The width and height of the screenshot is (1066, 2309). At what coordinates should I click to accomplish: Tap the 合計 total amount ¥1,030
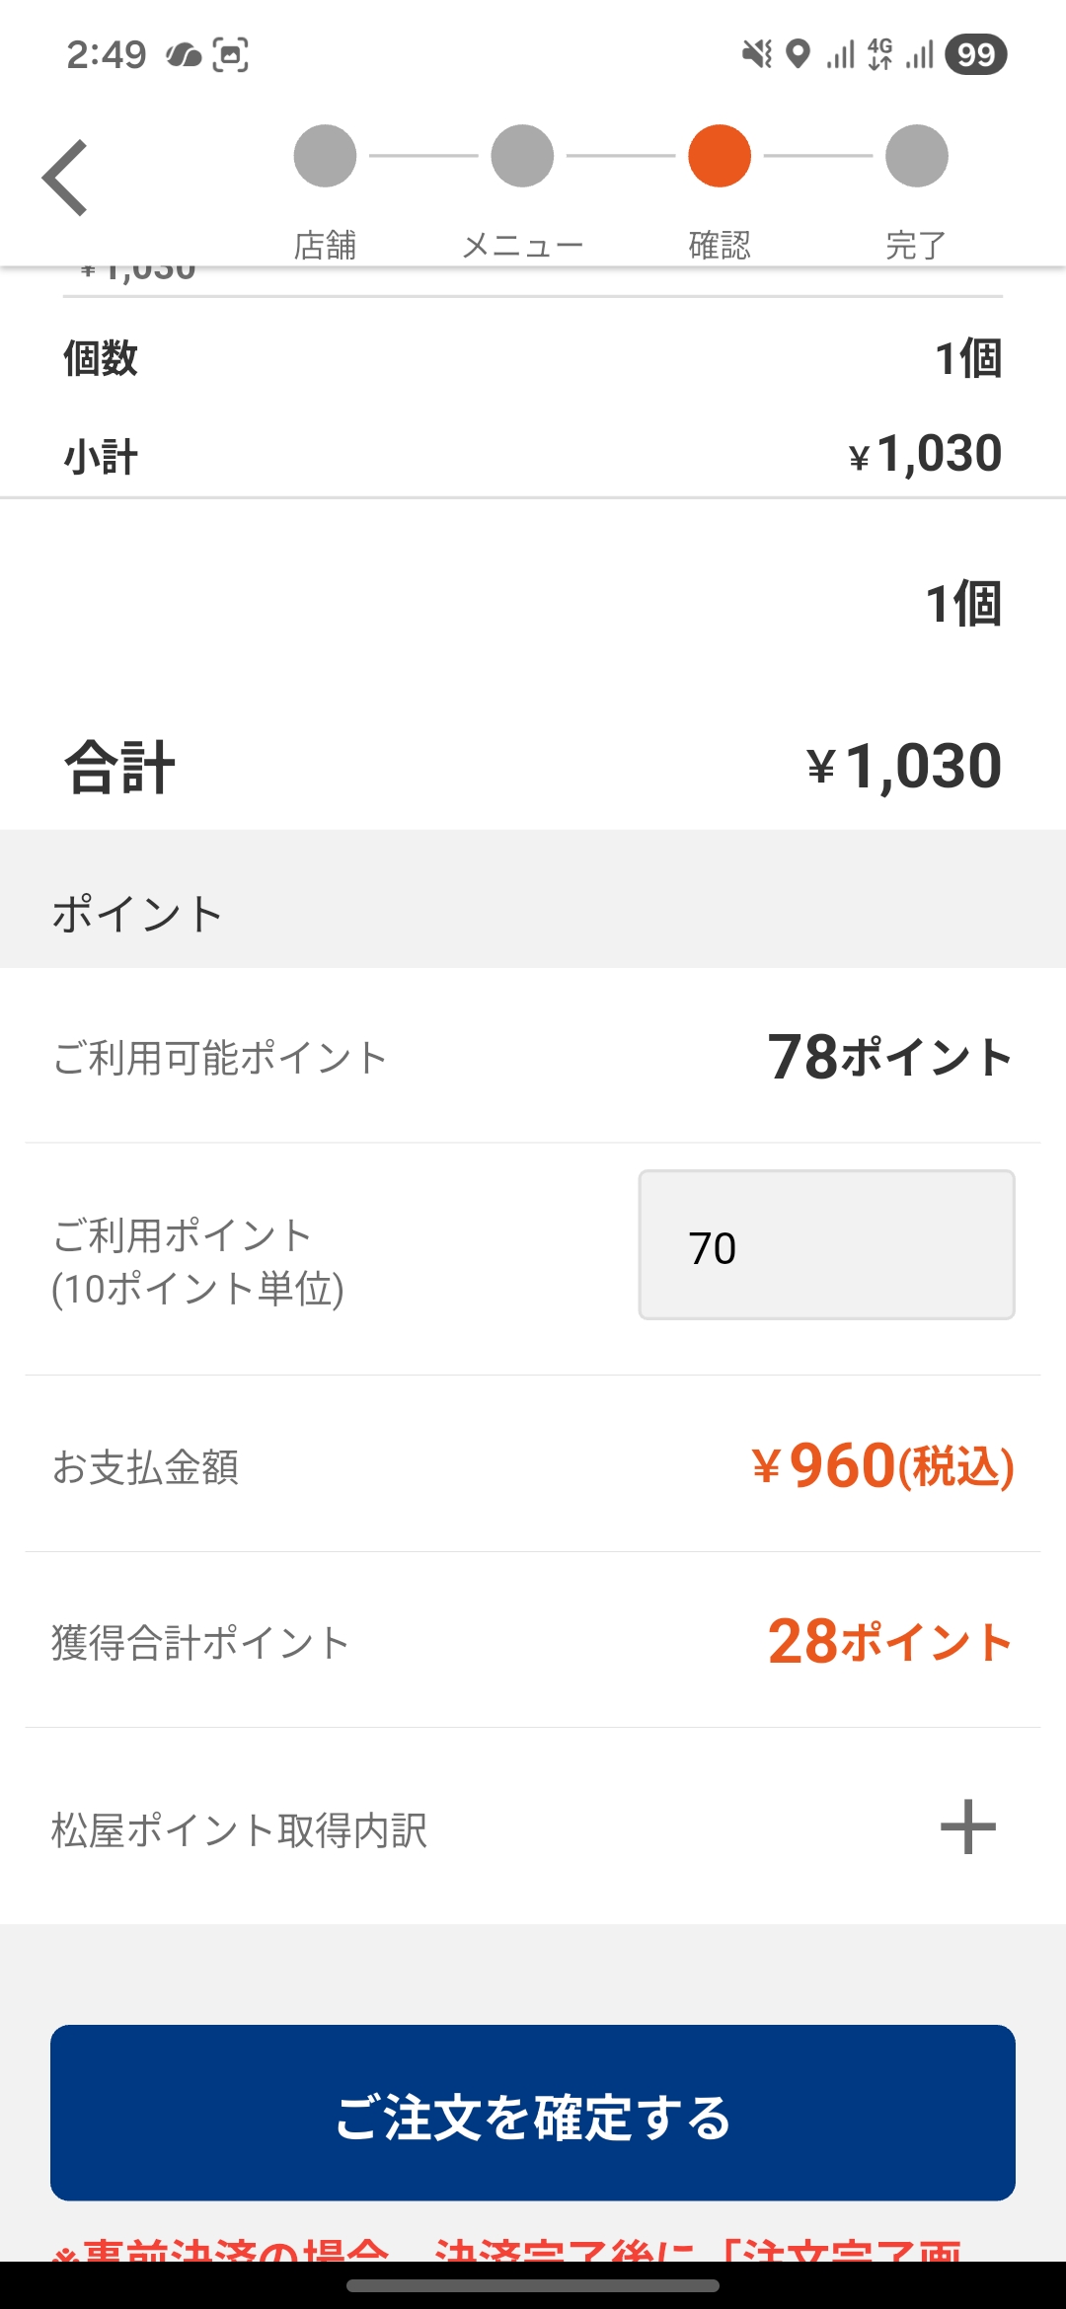[903, 766]
